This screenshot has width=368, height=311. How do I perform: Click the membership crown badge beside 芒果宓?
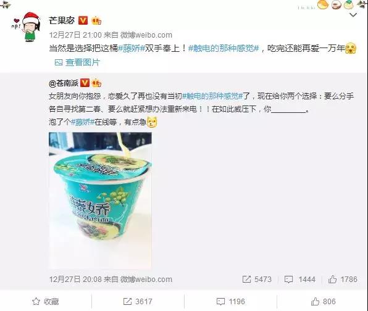tap(96, 21)
